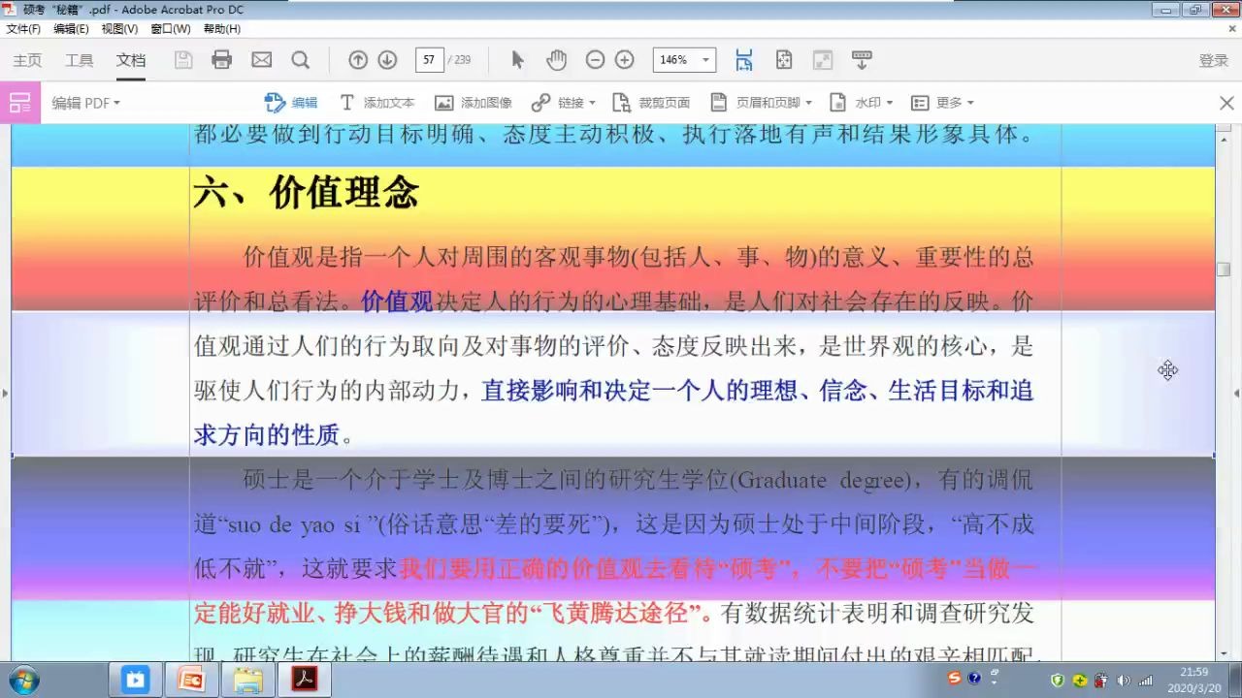Click the 添加图像 (Add Image) tool
The height and width of the screenshot is (698, 1242).
point(472,102)
